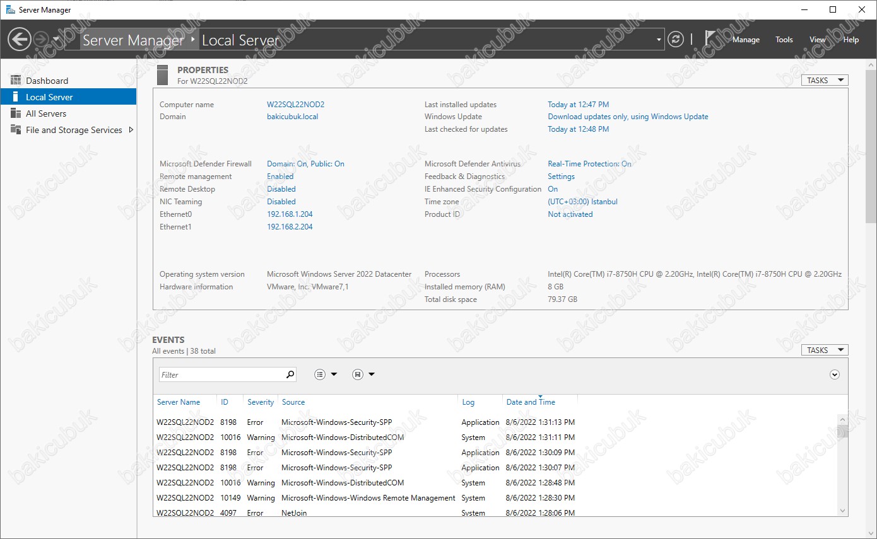This screenshot has height=539, width=877.
Task: Sort events by Server Name column
Action: 179,402
